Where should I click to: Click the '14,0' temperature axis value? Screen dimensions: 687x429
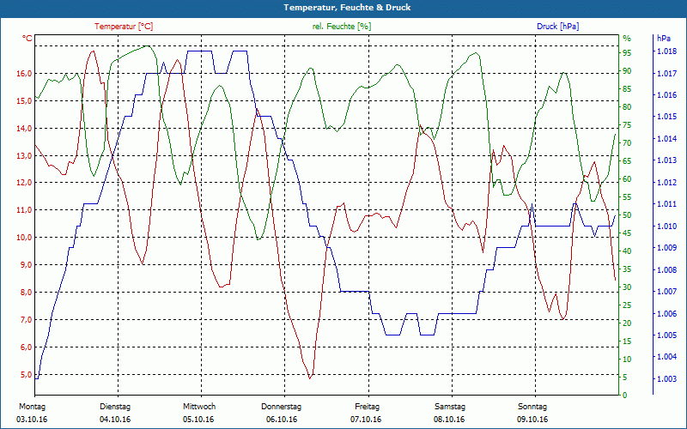[25, 128]
